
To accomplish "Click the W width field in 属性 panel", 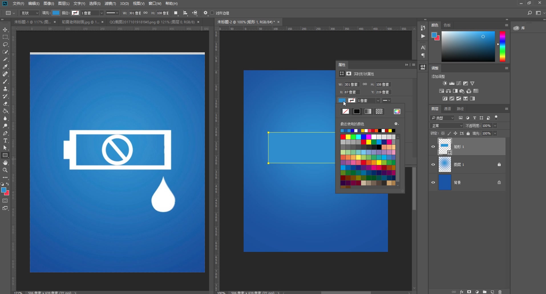I will 351,84.
